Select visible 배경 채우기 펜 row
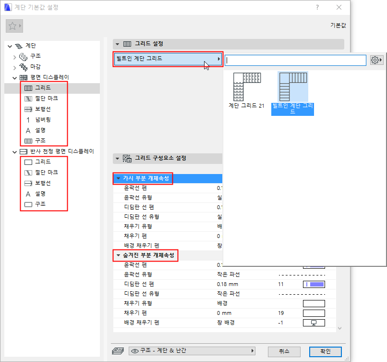This screenshot has height=362, width=387. tap(168, 246)
